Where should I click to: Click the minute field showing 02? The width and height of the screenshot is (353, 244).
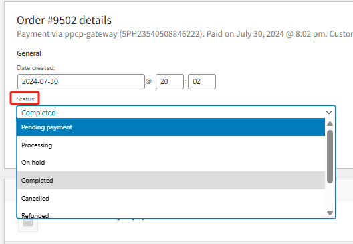tap(202, 82)
